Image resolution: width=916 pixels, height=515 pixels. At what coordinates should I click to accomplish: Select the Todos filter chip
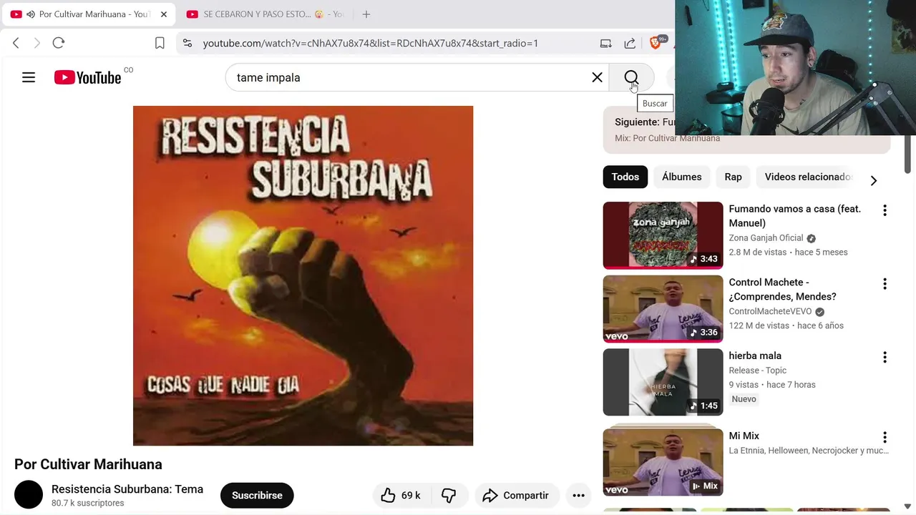625,177
